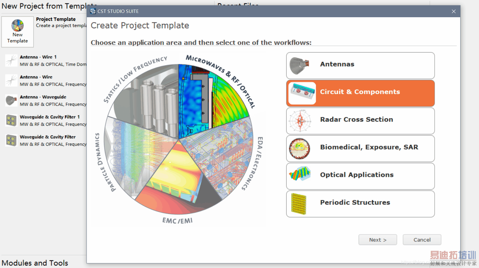This screenshot has height=268, width=479.
Task: Choose Biomedical, Exposure, SAR workflow
Action: click(x=360, y=148)
